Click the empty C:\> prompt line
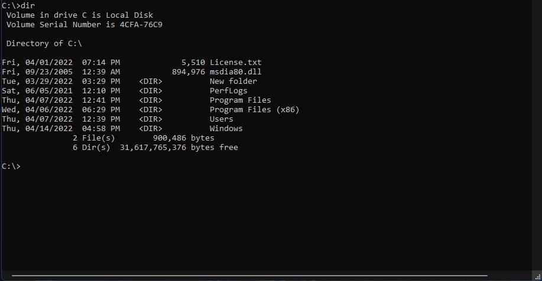 [x=11, y=166]
